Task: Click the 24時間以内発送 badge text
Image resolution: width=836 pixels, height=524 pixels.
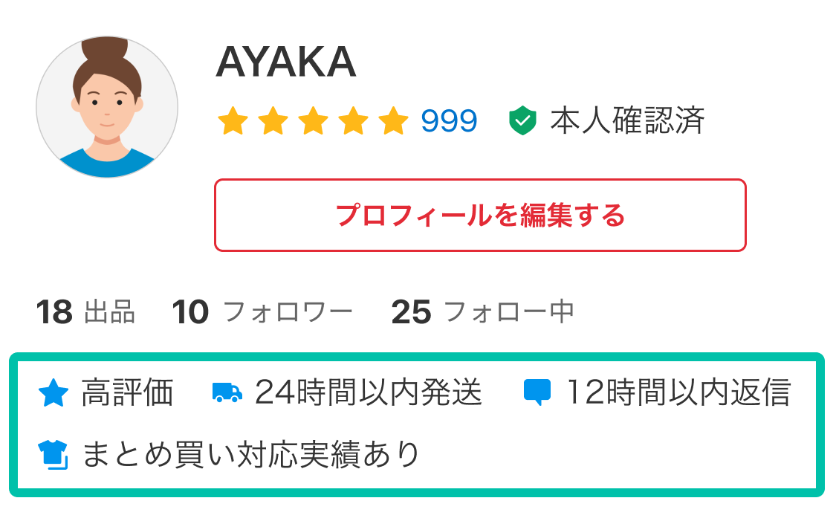Action: (x=369, y=392)
